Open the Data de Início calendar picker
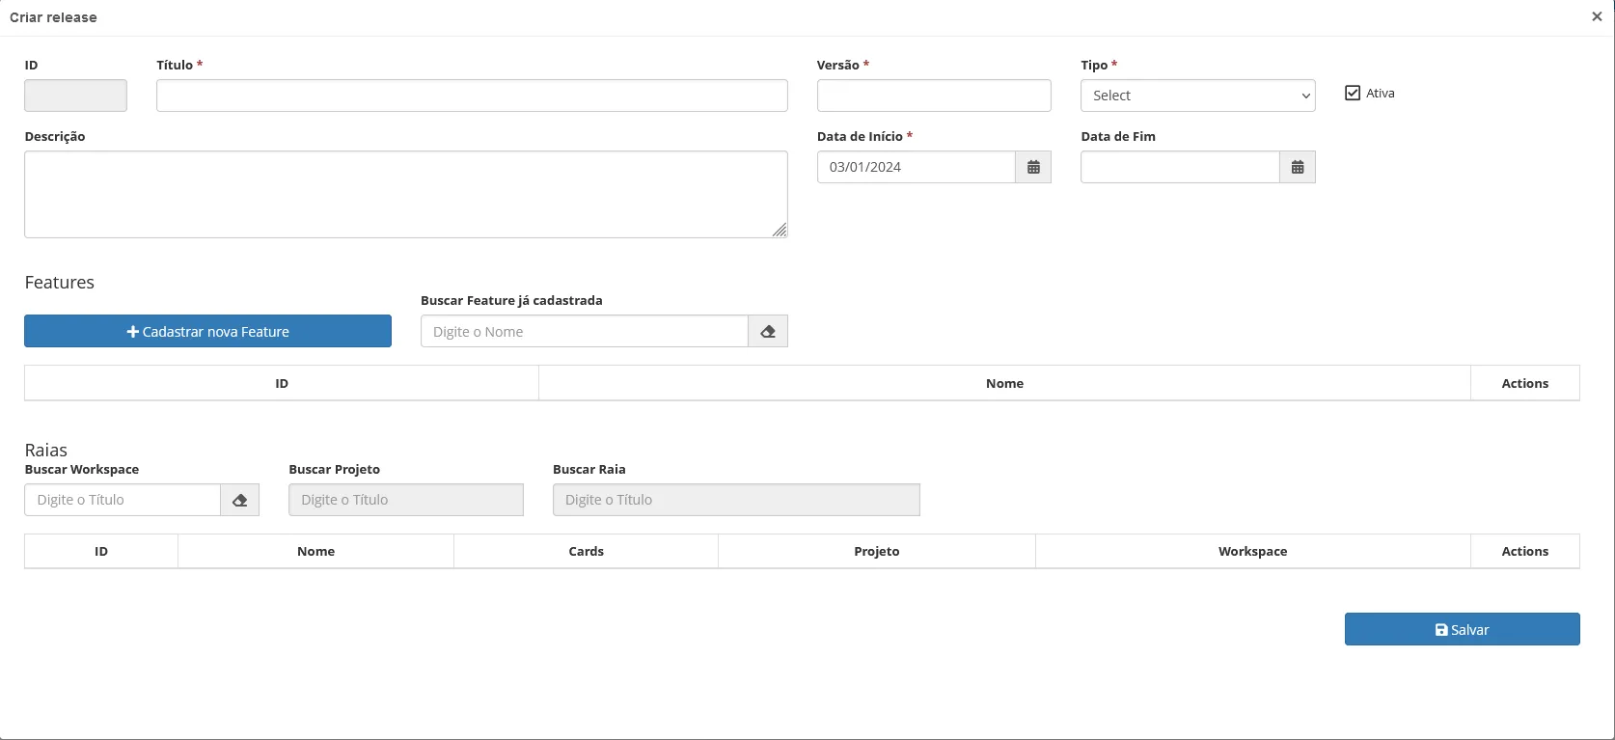 [1033, 167]
